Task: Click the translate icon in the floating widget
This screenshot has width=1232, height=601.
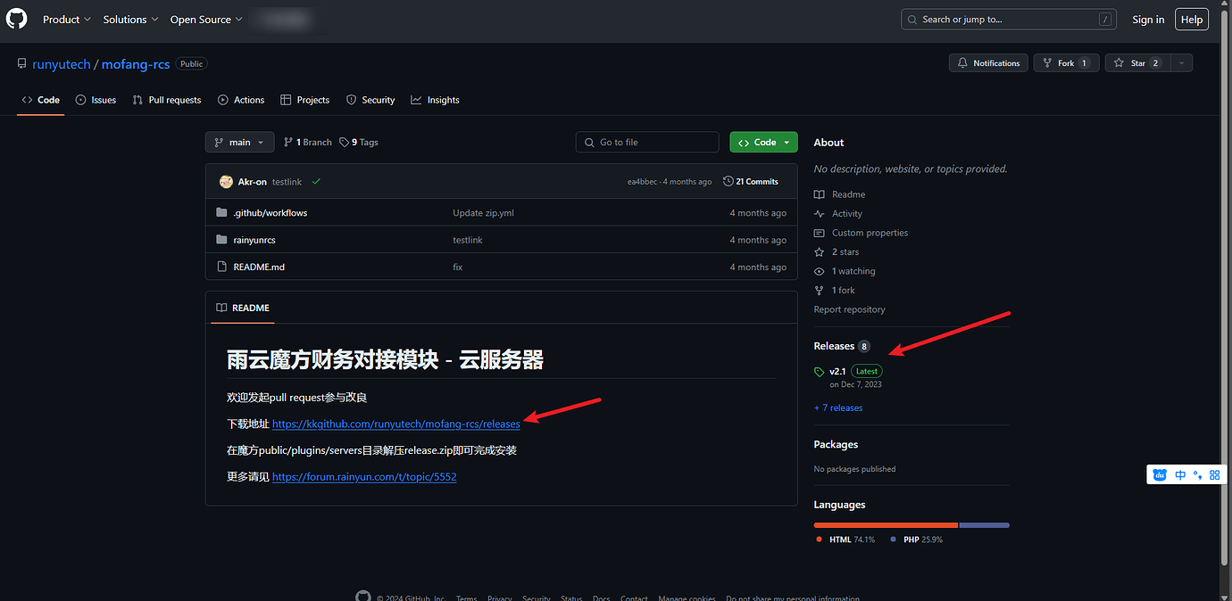Action: pyautogui.click(x=1180, y=474)
